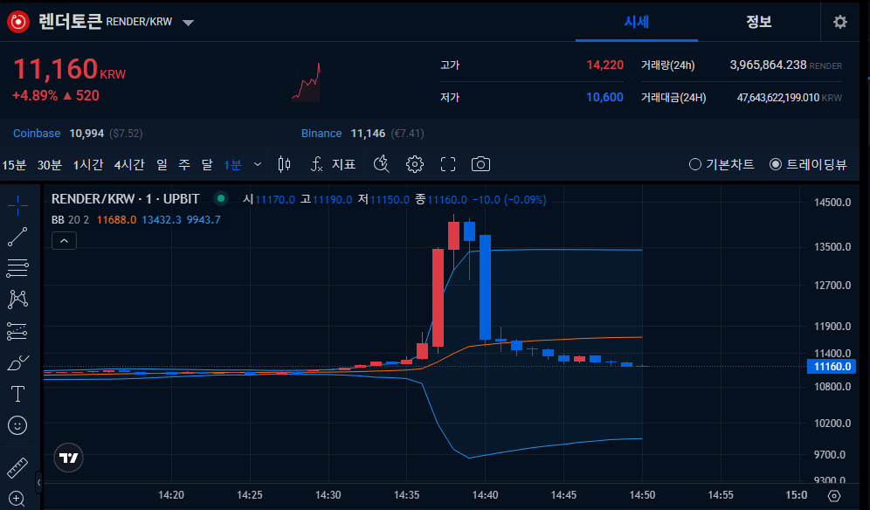Select the 달 monthly timeframe

coord(207,164)
